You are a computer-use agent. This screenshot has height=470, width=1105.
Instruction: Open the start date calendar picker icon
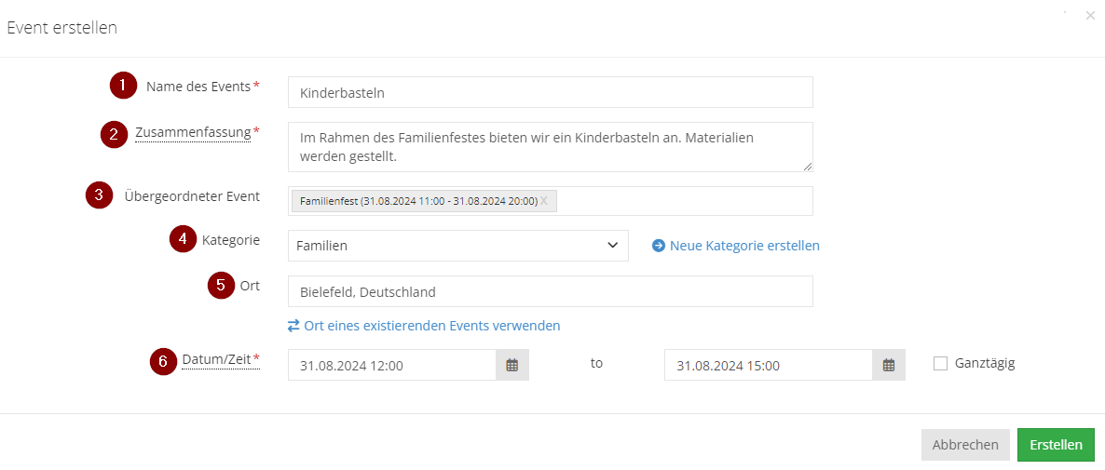tap(512, 365)
